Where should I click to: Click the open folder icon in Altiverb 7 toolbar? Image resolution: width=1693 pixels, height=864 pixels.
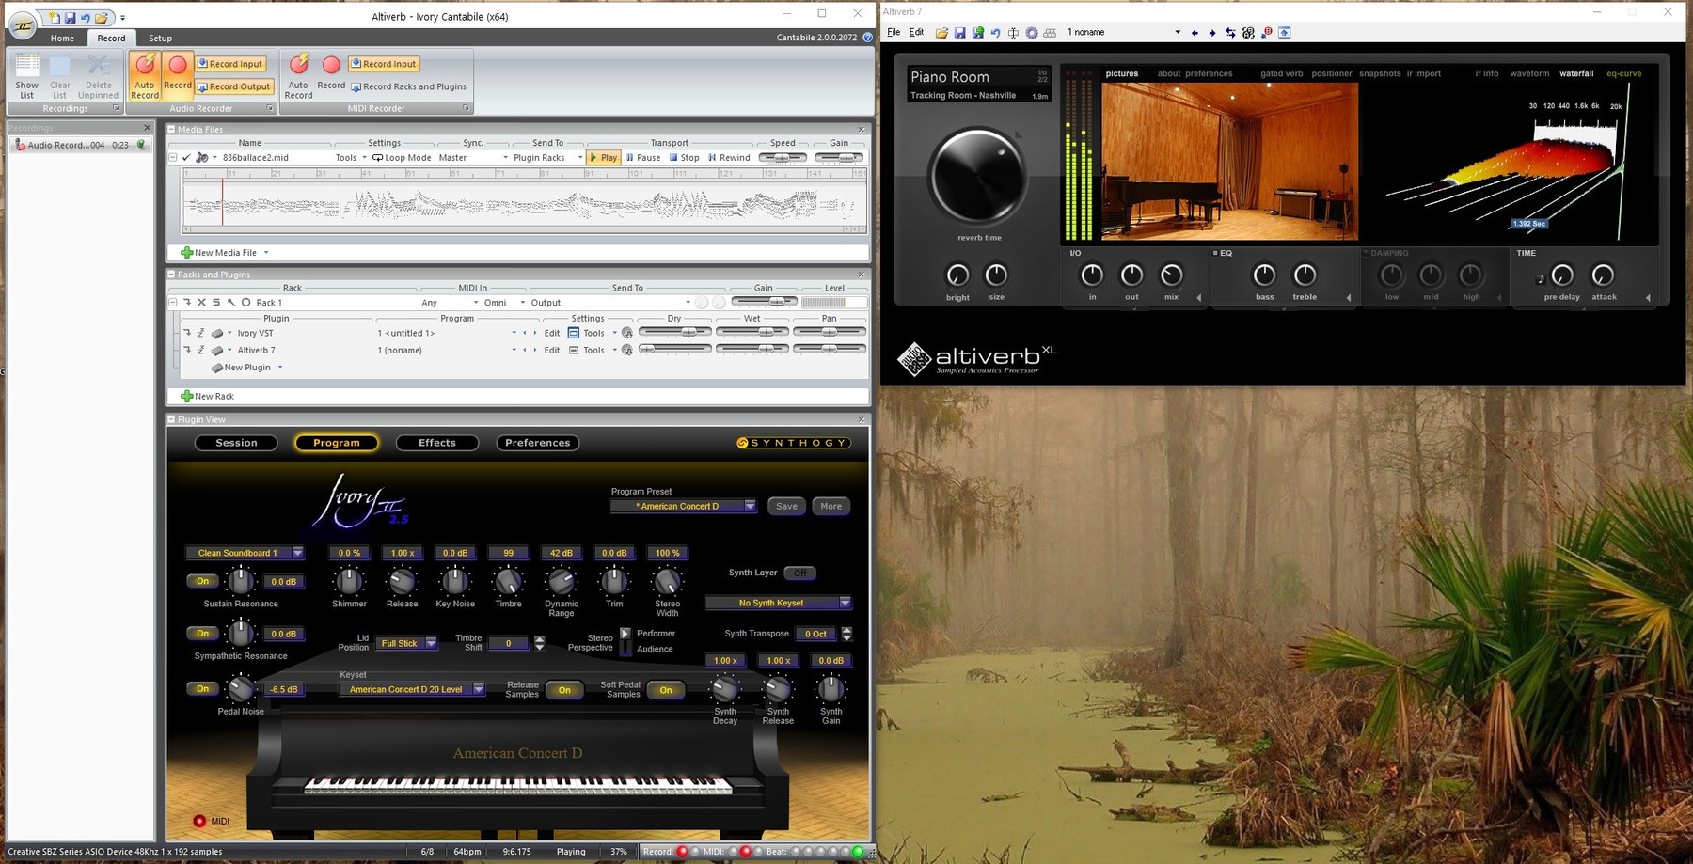(941, 33)
